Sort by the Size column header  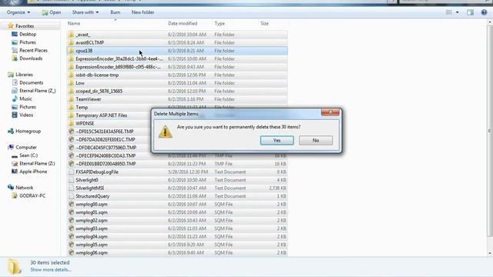point(264,24)
